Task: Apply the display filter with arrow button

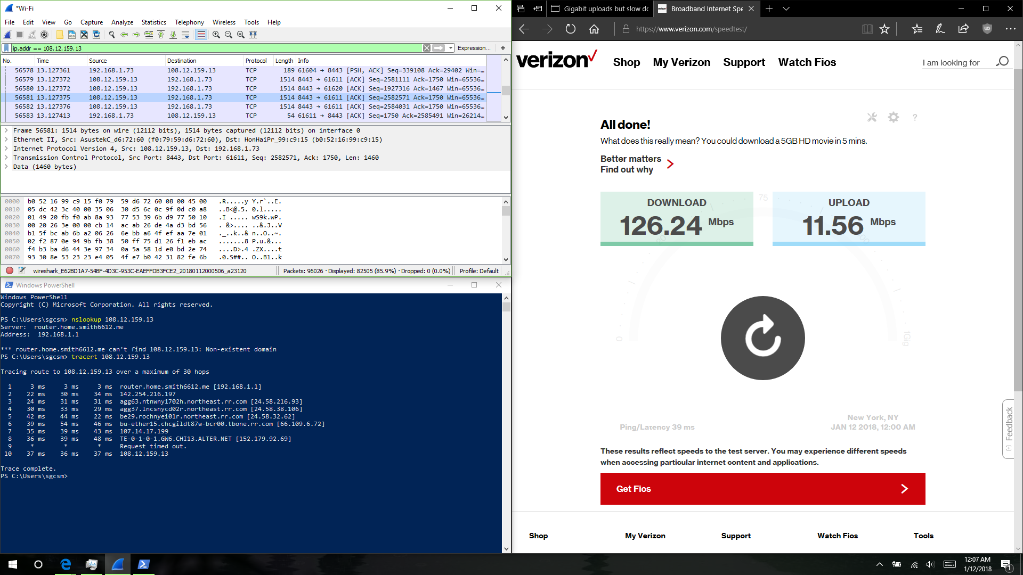Action: point(439,48)
